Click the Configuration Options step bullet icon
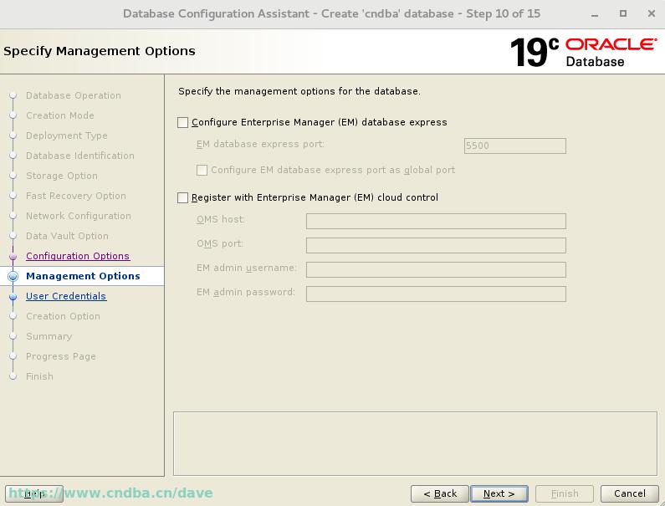This screenshot has width=665, height=506. click(x=13, y=256)
